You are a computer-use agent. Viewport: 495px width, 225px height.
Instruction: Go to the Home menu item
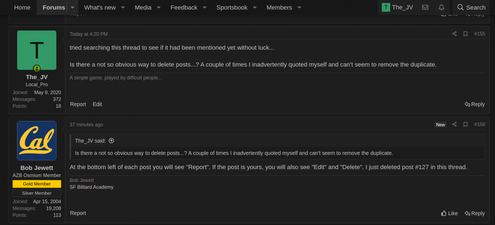tap(22, 7)
